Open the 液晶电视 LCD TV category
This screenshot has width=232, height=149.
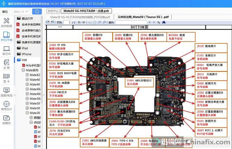(6, 92)
